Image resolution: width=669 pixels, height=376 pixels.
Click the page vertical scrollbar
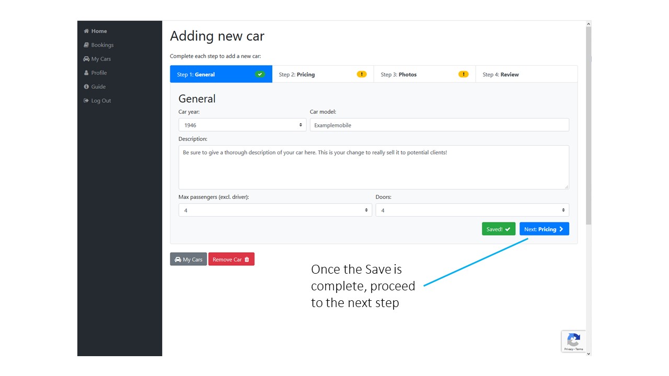pos(589,125)
